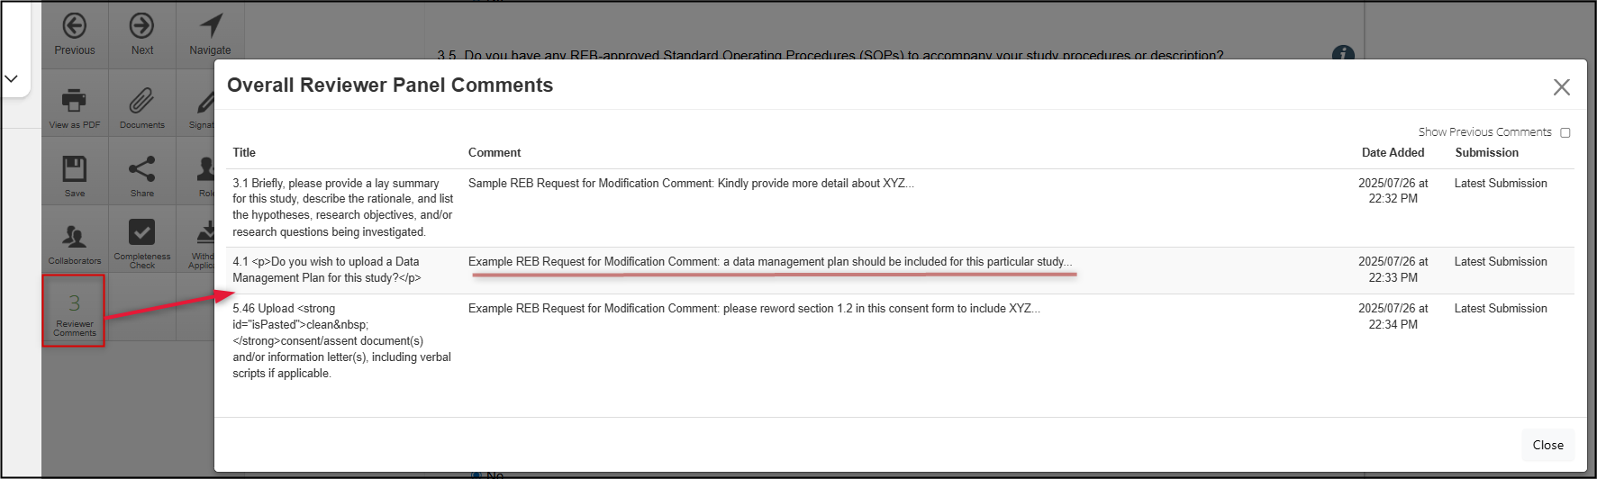The height and width of the screenshot is (479, 1597).
Task: Open the Collaborators icon
Action: (75, 237)
